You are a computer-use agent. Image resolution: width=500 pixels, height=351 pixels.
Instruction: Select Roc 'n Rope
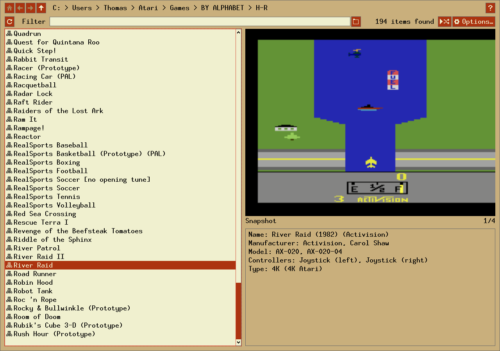[x=120, y=300]
